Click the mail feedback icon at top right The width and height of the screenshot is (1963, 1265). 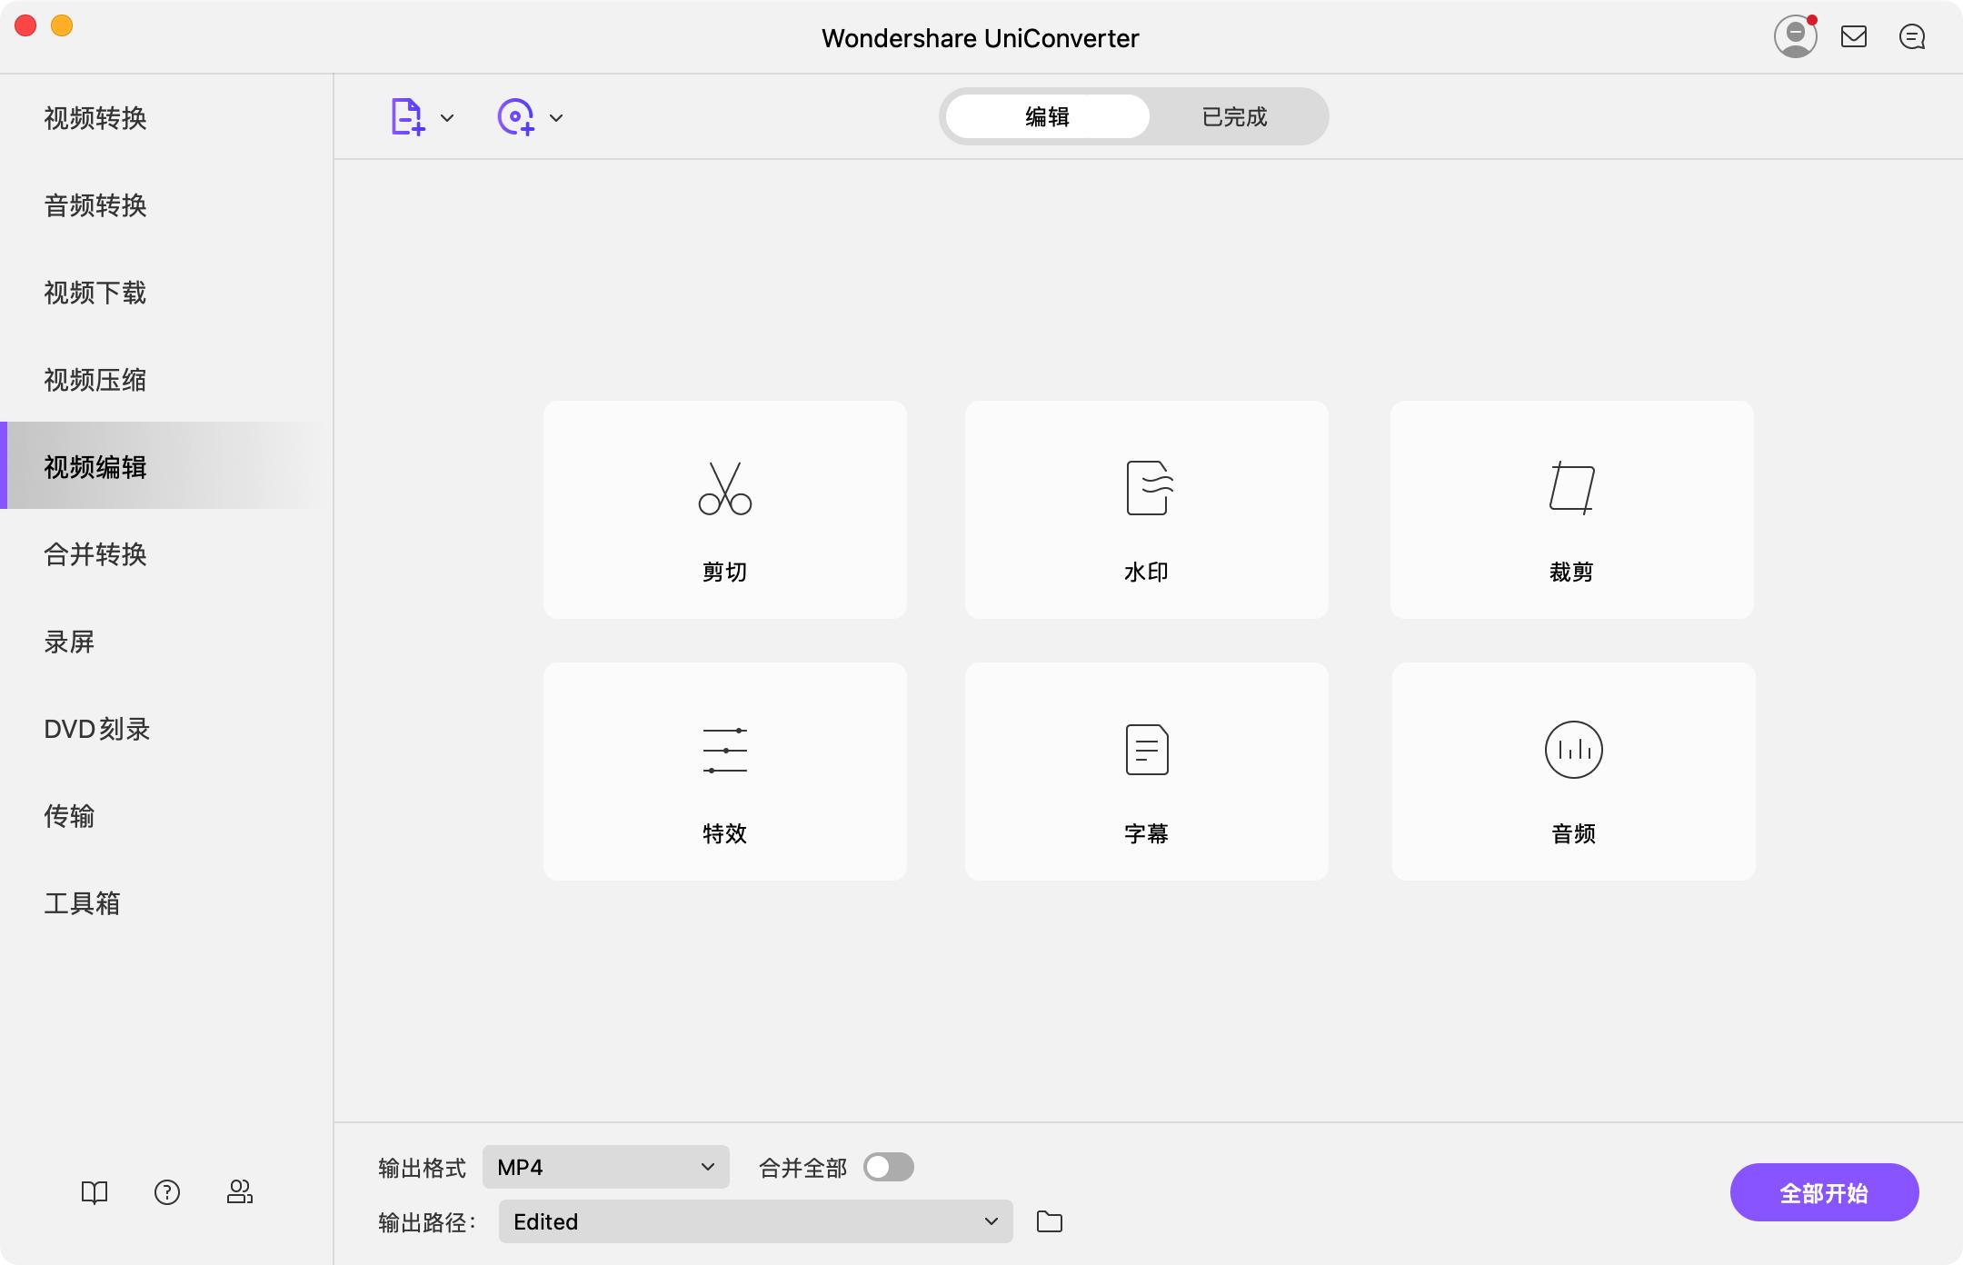[x=1856, y=36]
